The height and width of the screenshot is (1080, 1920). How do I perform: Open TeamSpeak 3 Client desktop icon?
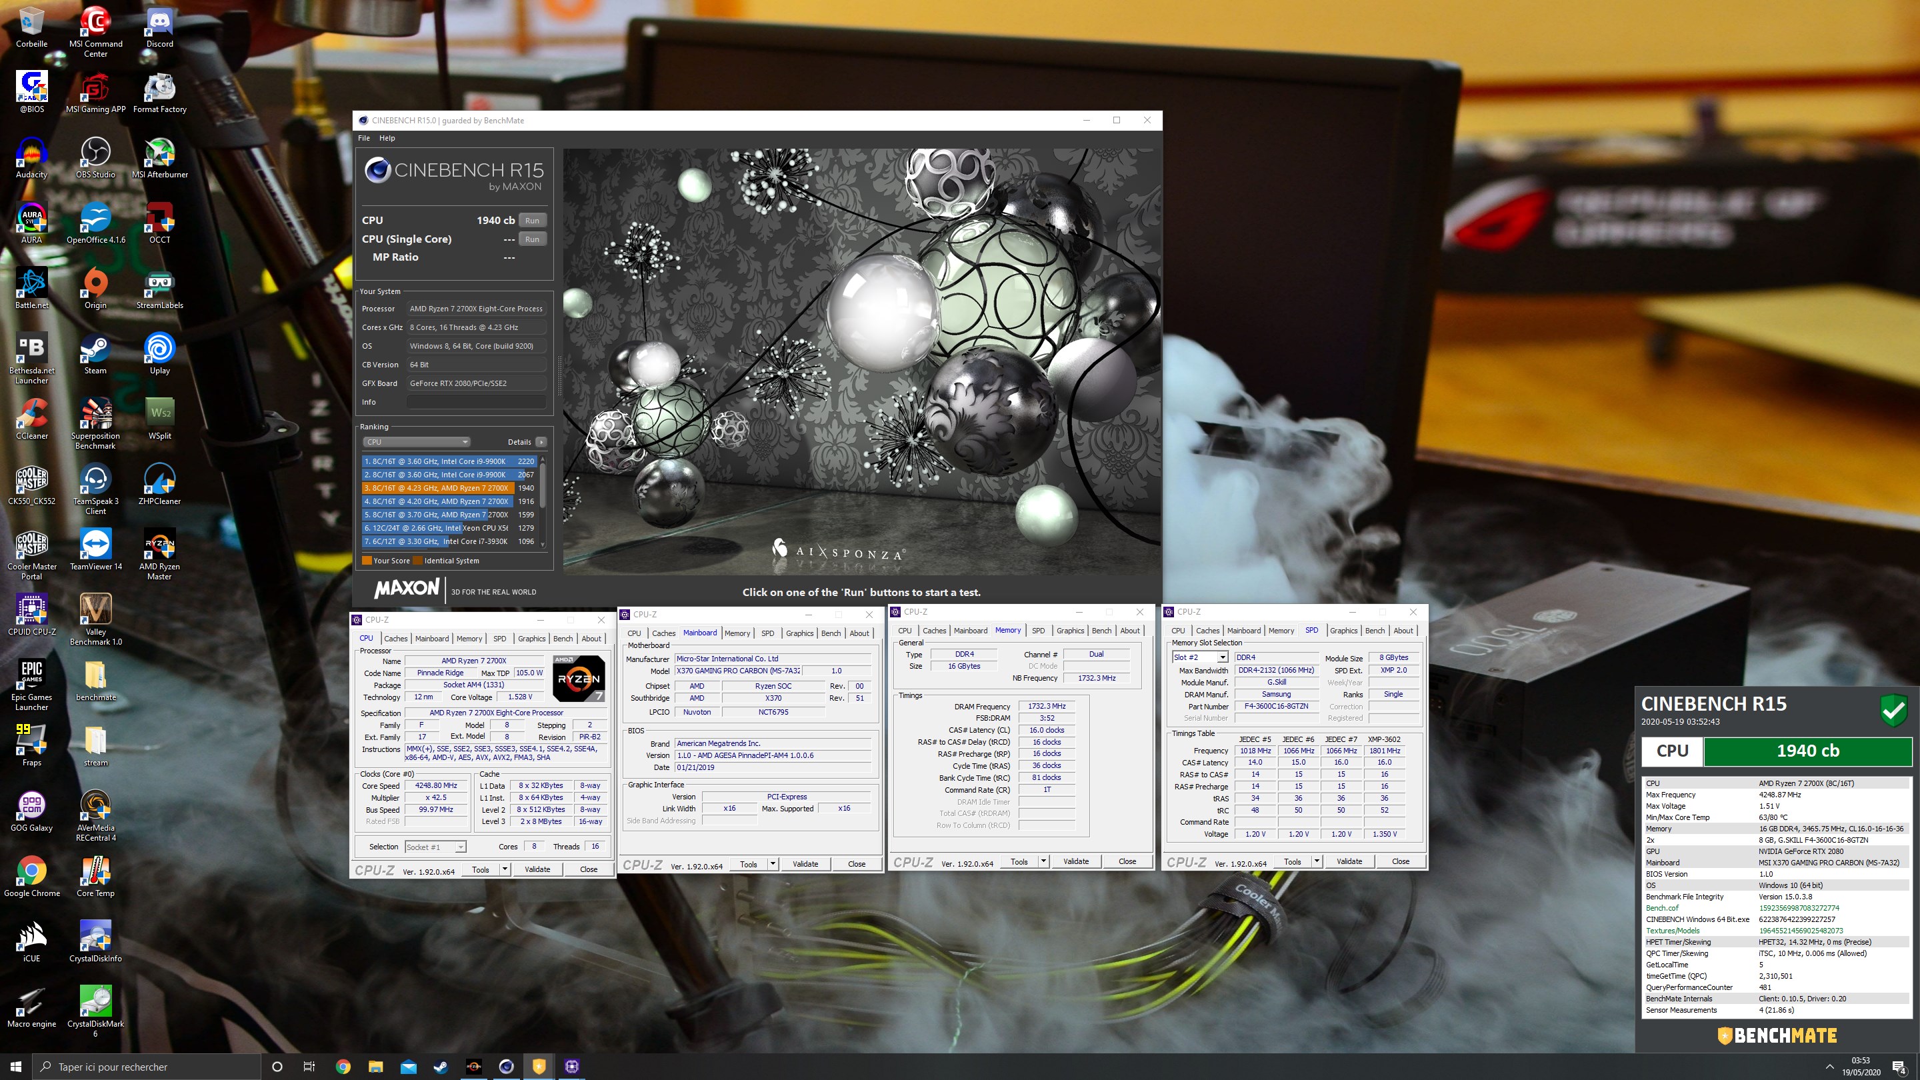[x=95, y=489]
